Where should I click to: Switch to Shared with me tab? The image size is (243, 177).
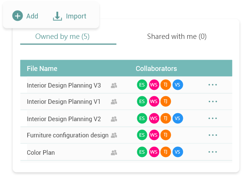pos(176,37)
